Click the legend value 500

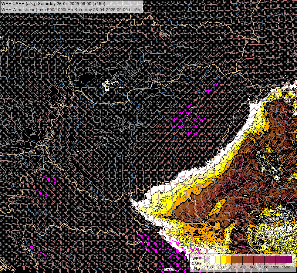[x=231, y=267]
